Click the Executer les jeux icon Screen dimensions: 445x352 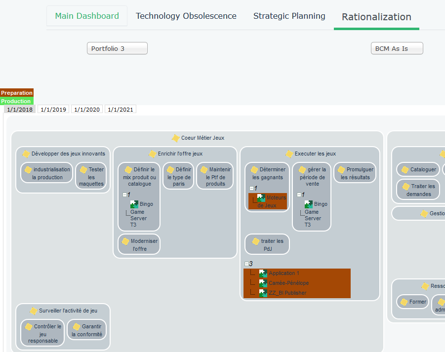289,154
